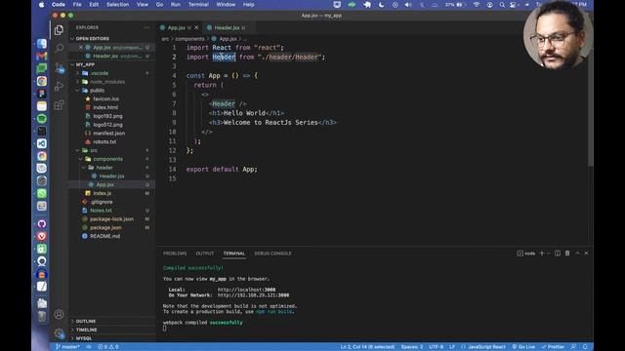Open errors and warnings count
The width and height of the screenshot is (625, 351).
[x=108, y=347]
